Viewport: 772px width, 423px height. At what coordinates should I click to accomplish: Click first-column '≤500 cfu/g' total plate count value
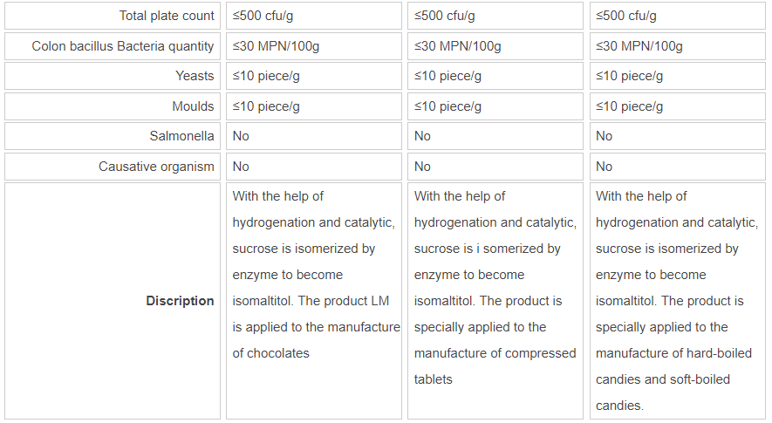(266, 16)
